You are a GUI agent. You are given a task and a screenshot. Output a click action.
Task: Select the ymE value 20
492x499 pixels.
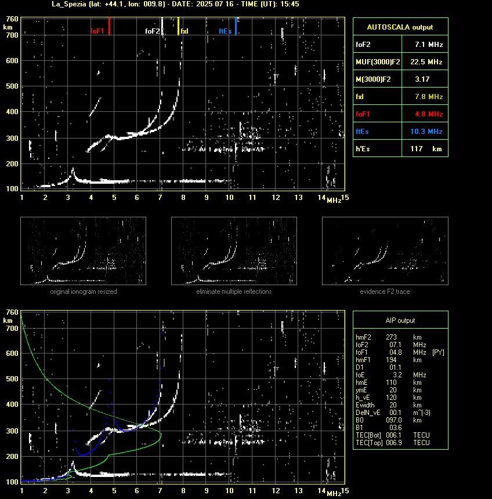tap(393, 390)
